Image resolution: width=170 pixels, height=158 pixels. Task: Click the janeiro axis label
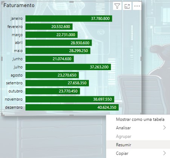pos(17,18)
